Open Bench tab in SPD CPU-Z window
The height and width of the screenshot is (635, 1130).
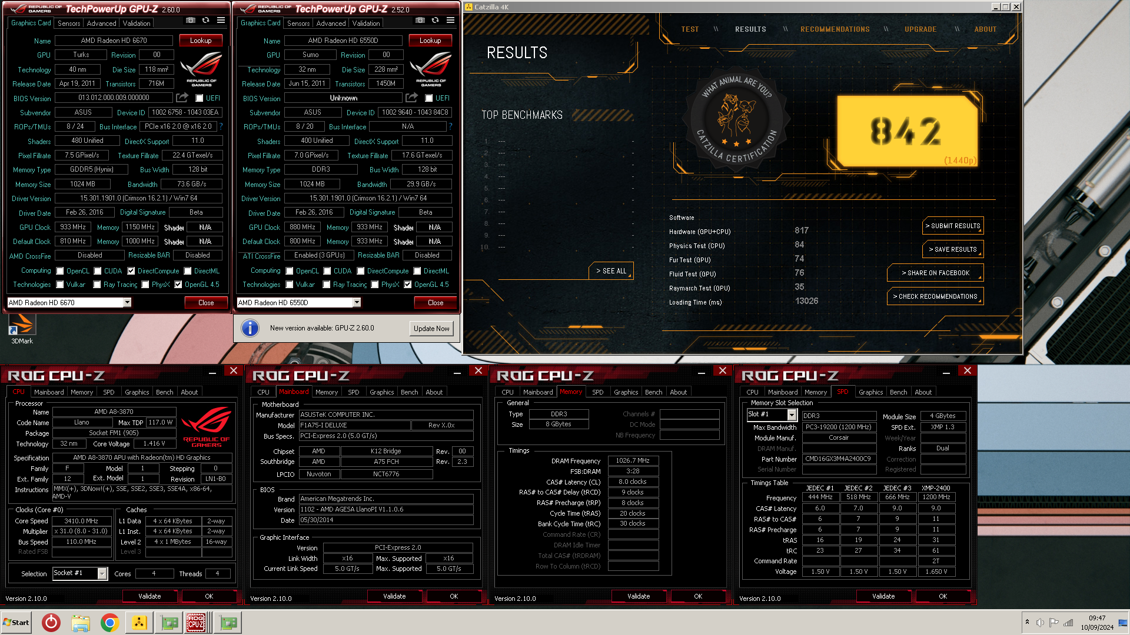point(898,392)
